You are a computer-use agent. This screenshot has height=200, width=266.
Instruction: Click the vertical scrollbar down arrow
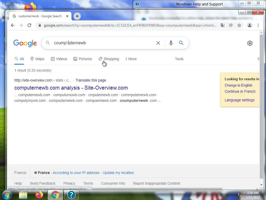click(x=261, y=185)
